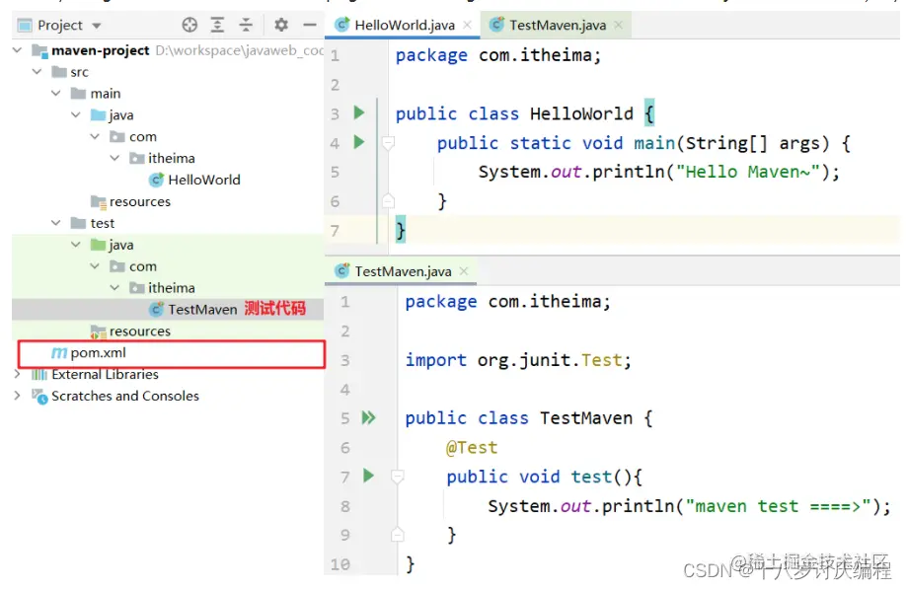Click the Maven m icon beside pom.xml
Screen dimensions: 907x590
tap(59, 352)
